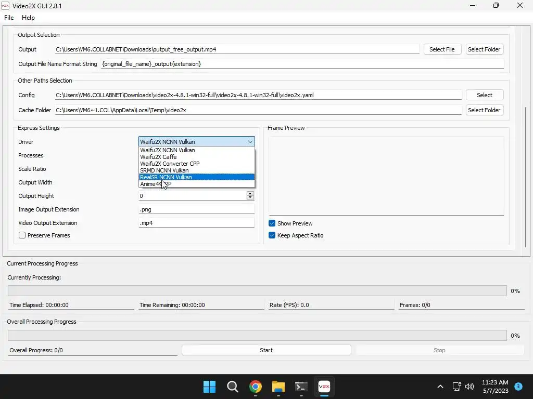
Task: Edit the Image Output Extension field
Action: (x=196, y=209)
